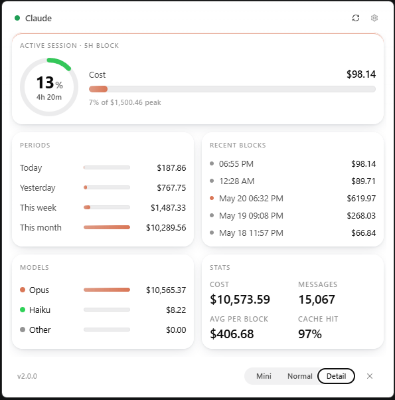Select the Yesterday period label

38,188
